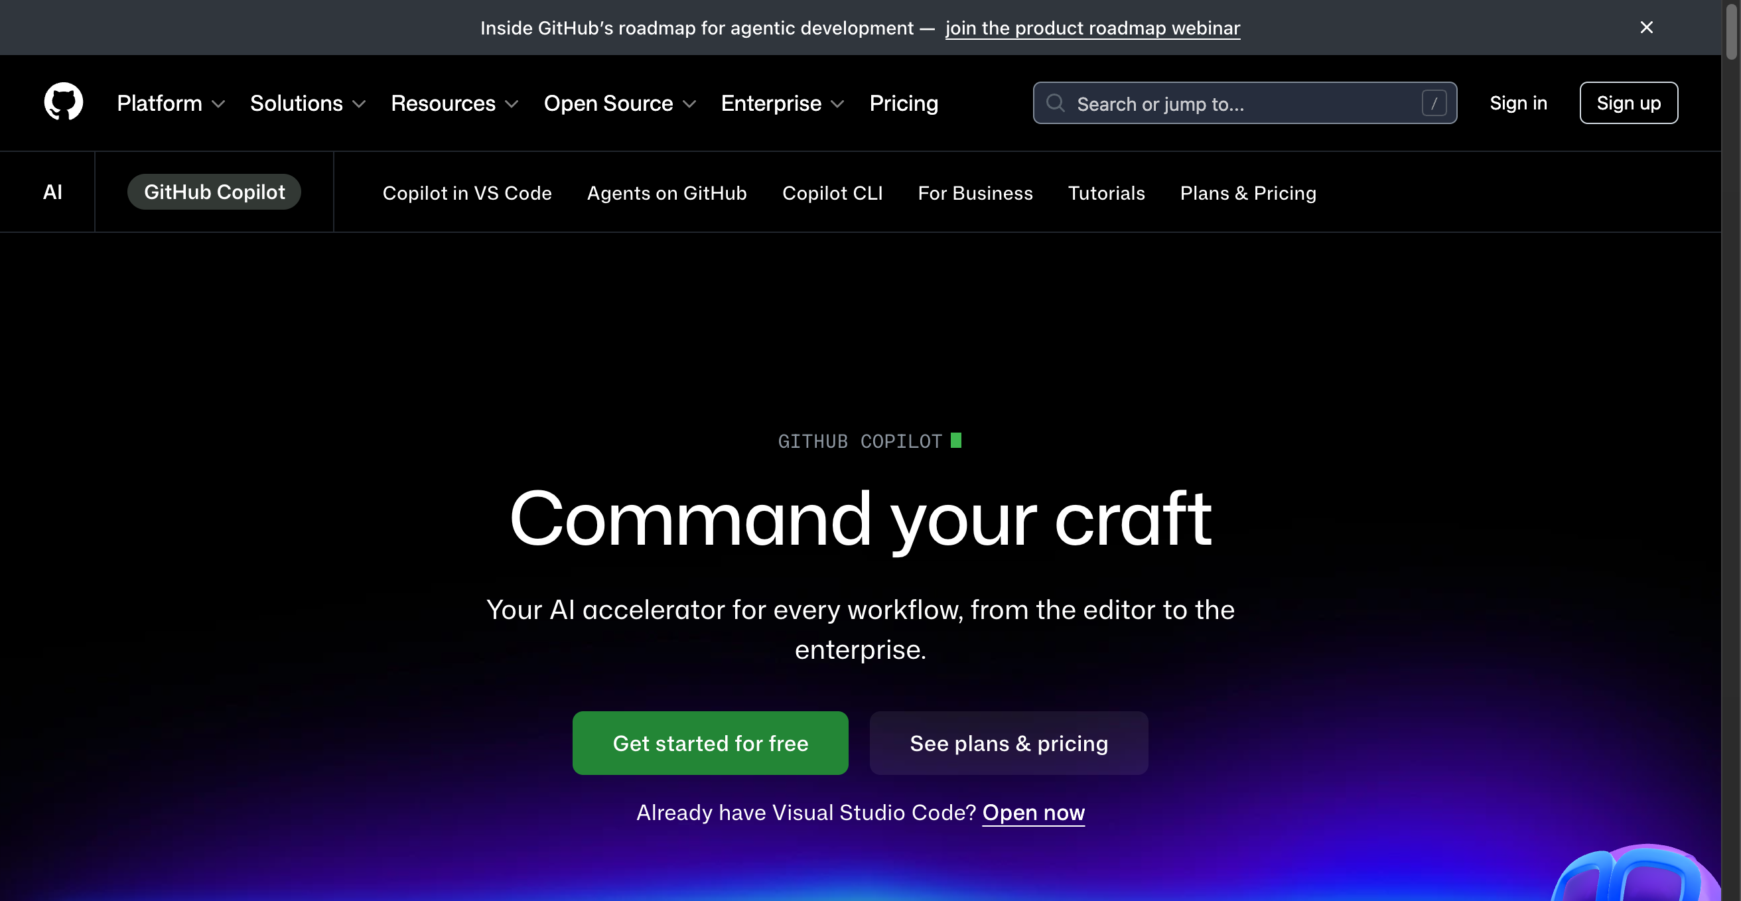Viewport: 1741px width, 901px height.
Task: Open the Pricing page
Action: click(x=904, y=104)
